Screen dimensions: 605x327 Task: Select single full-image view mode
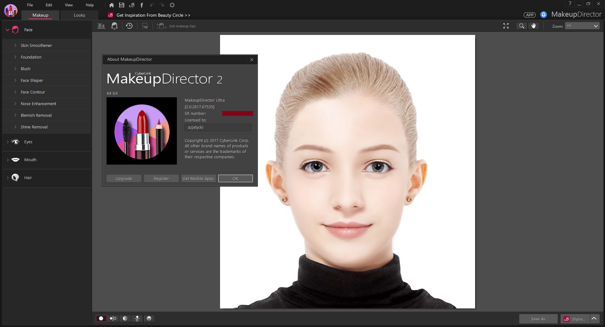coord(101,319)
